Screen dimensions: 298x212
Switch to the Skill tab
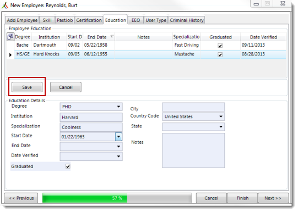point(47,20)
